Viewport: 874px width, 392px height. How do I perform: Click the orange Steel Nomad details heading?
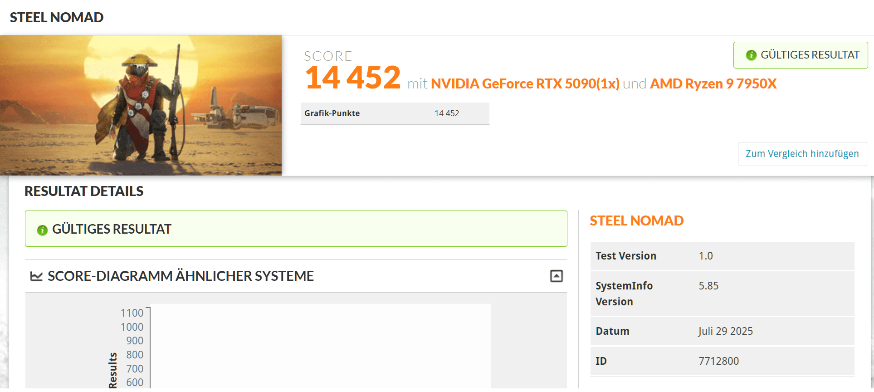[x=636, y=221]
